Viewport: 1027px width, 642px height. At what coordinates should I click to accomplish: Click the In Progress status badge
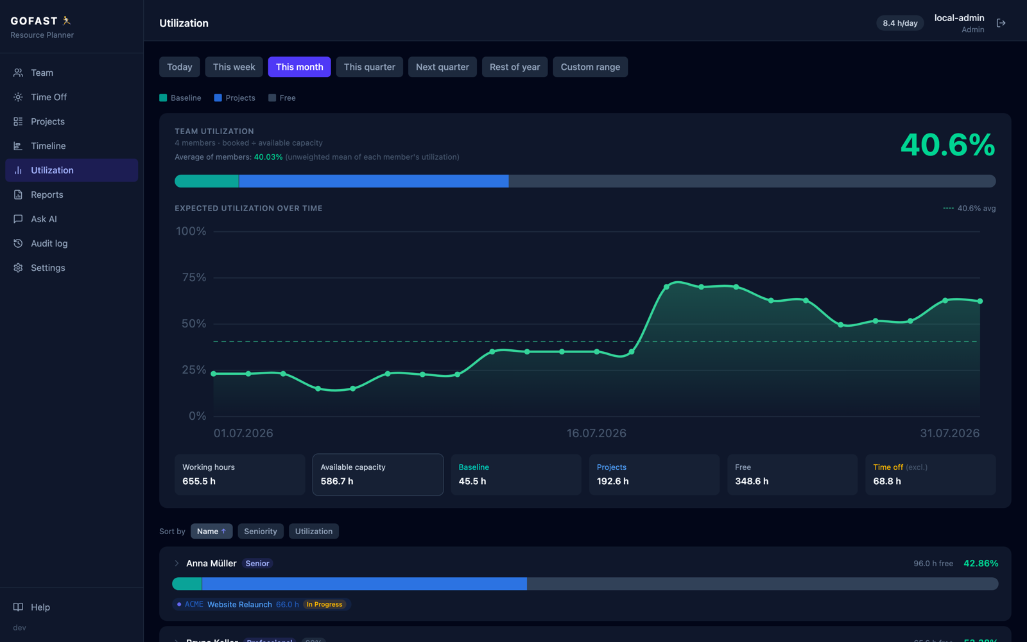click(324, 604)
